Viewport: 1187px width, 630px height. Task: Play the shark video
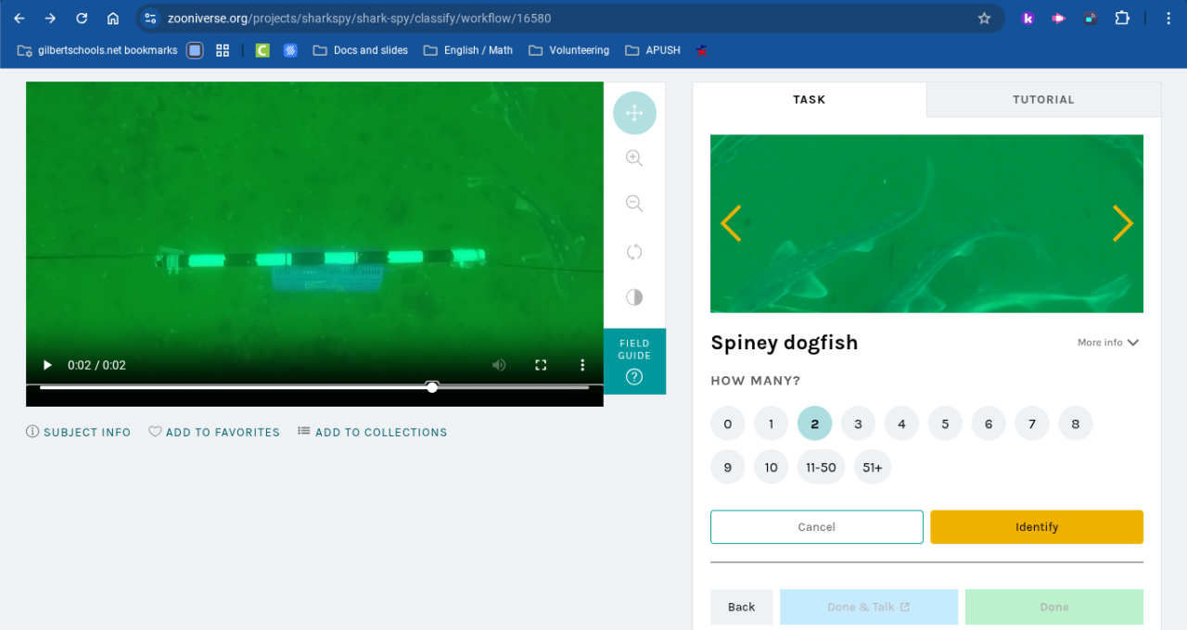pyautogui.click(x=48, y=365)
